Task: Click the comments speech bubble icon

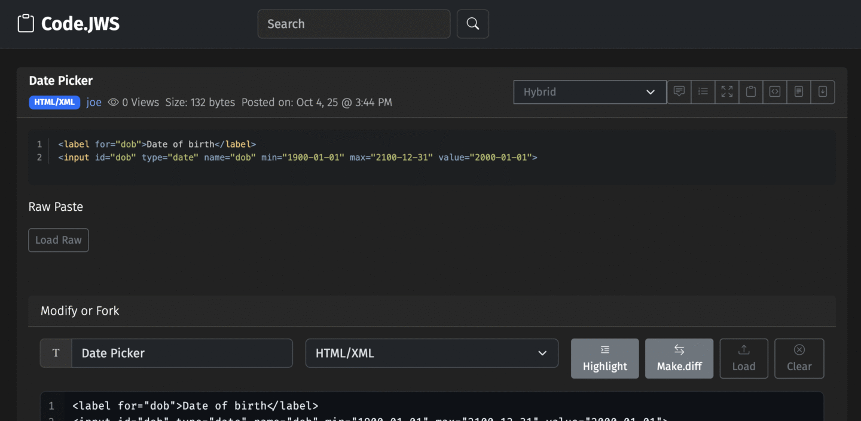Action: tap(679, 92)
